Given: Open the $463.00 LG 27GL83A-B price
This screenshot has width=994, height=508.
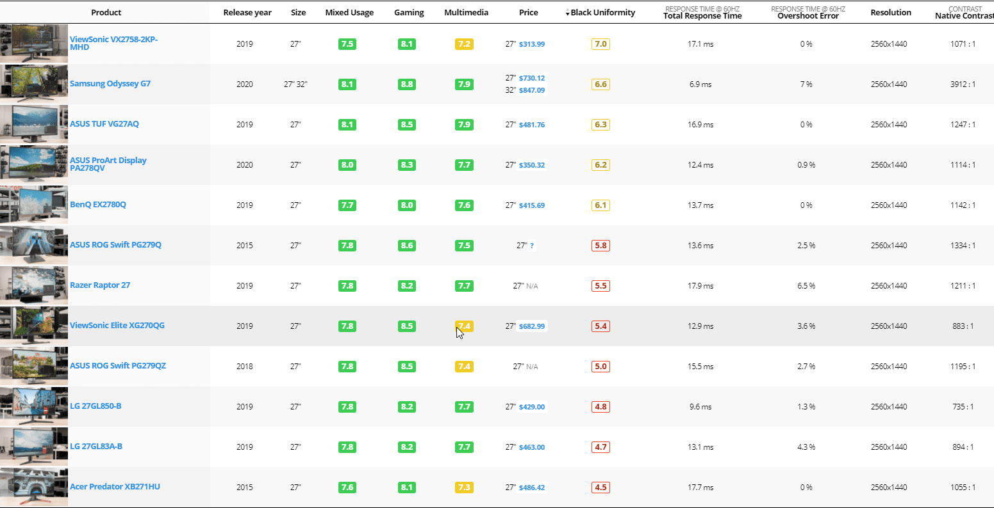Looking at the screenshot, I should tap(532, 447).
